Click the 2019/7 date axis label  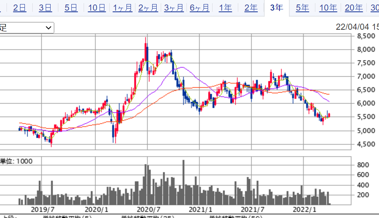(43, 209)
